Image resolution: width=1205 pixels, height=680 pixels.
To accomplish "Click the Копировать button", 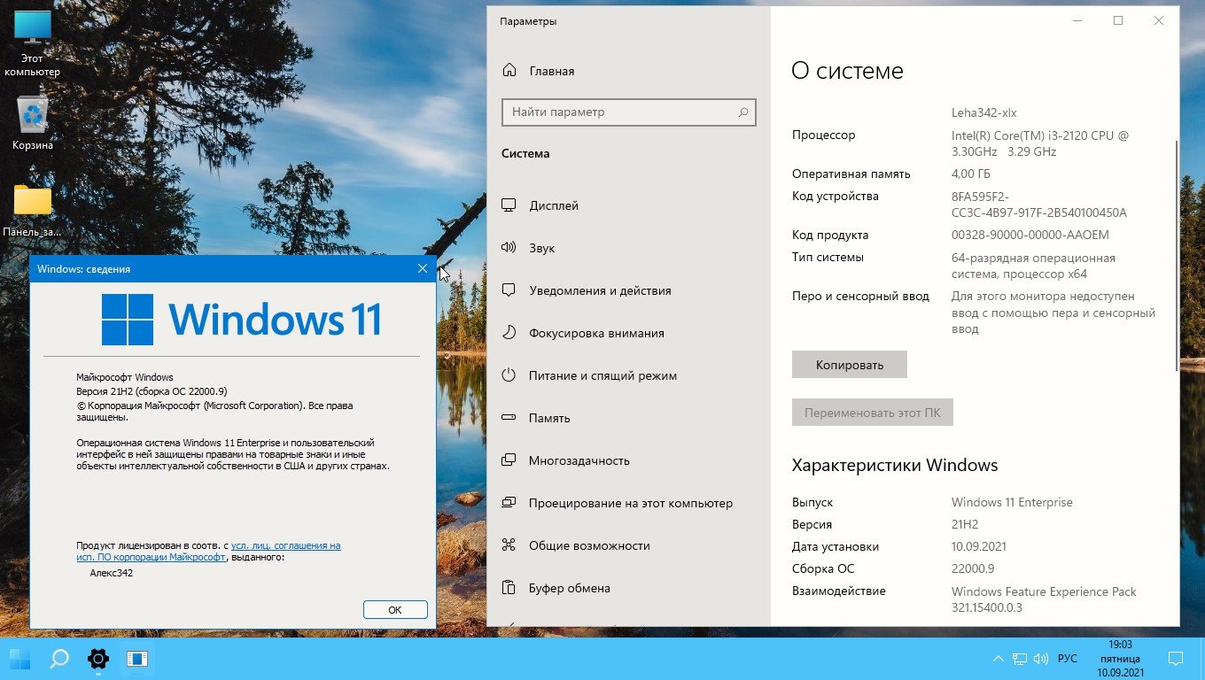I will [x=850, y=365].
